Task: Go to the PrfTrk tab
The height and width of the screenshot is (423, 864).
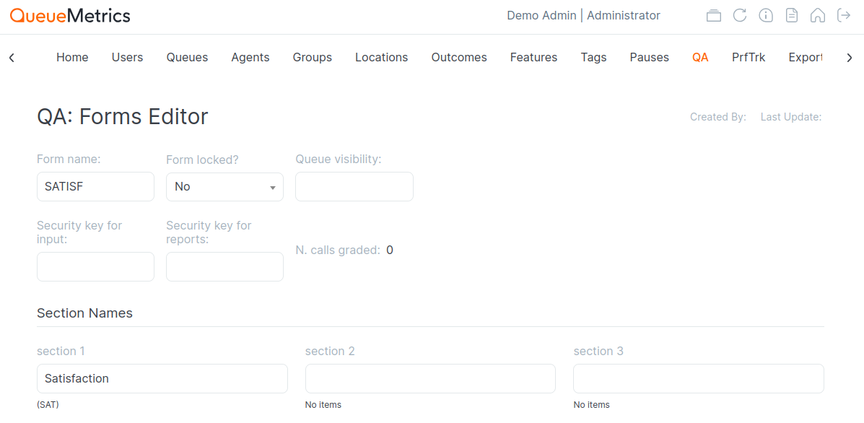Action: pyautogui.click(x=748, y=58)
